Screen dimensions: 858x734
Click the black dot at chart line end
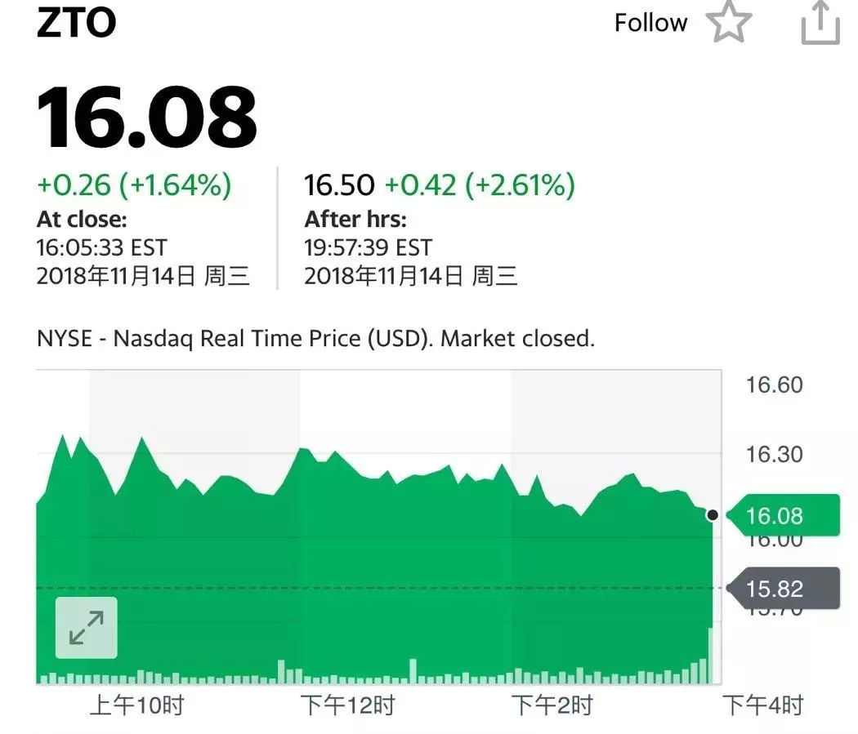pyautogui.click(x=712, y=515)
